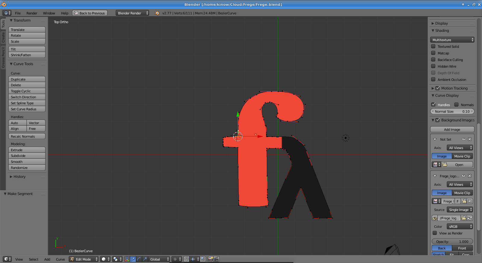Click the snap target option icon
This screenshot has width=482, height=263.
203,259
